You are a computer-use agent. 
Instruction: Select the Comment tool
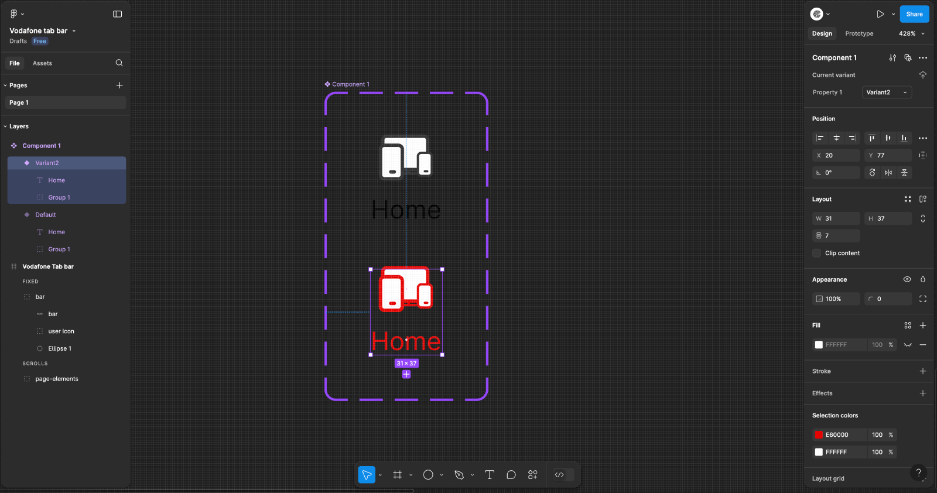pos(511,475)
